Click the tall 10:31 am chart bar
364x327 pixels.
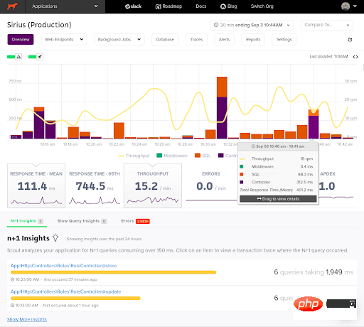(222, 107)
